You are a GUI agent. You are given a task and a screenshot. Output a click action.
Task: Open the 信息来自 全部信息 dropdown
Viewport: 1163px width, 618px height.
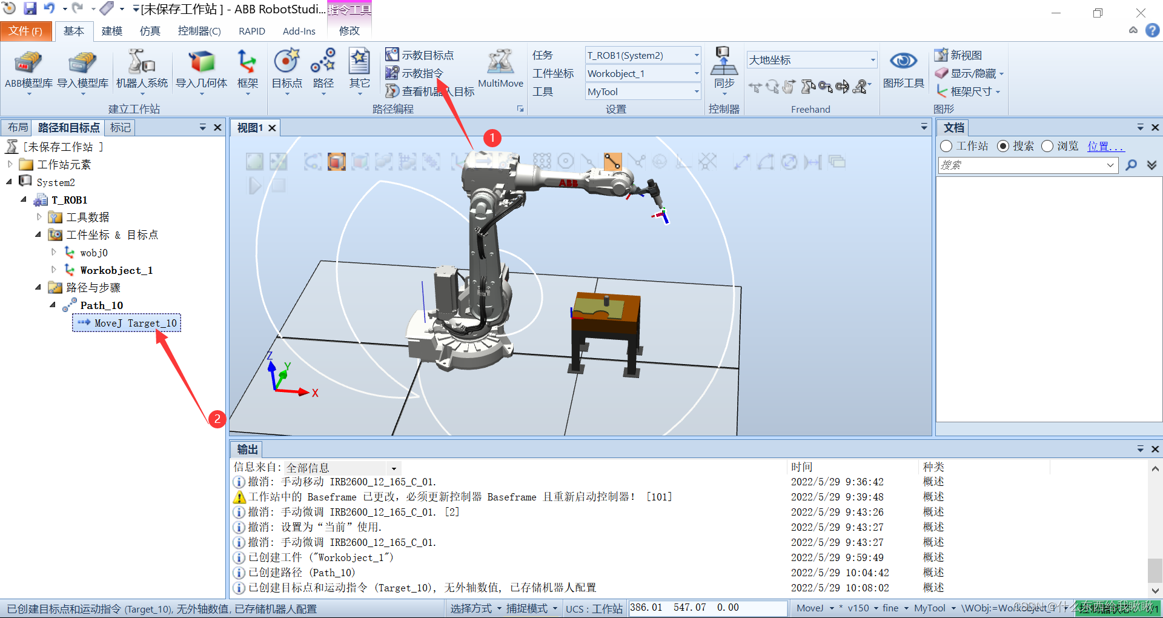pyautogui.click(x=342, y=468)
